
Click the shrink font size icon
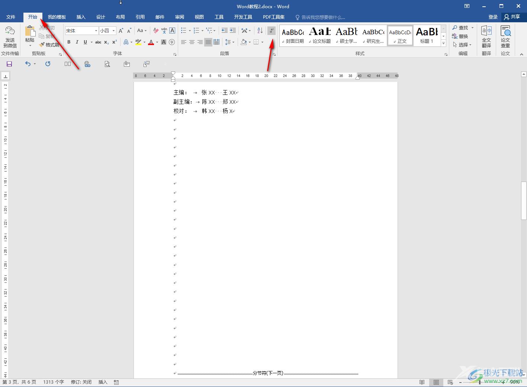(x=129, y=31)
